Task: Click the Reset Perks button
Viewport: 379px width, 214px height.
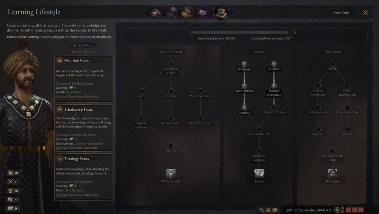Action: tap(341, 13)
